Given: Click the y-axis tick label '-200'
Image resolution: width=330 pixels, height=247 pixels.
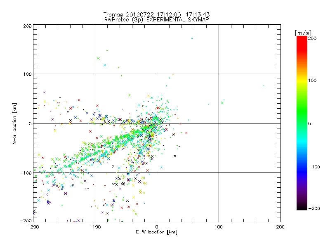Looking at the screenshot, I should 26,221.
